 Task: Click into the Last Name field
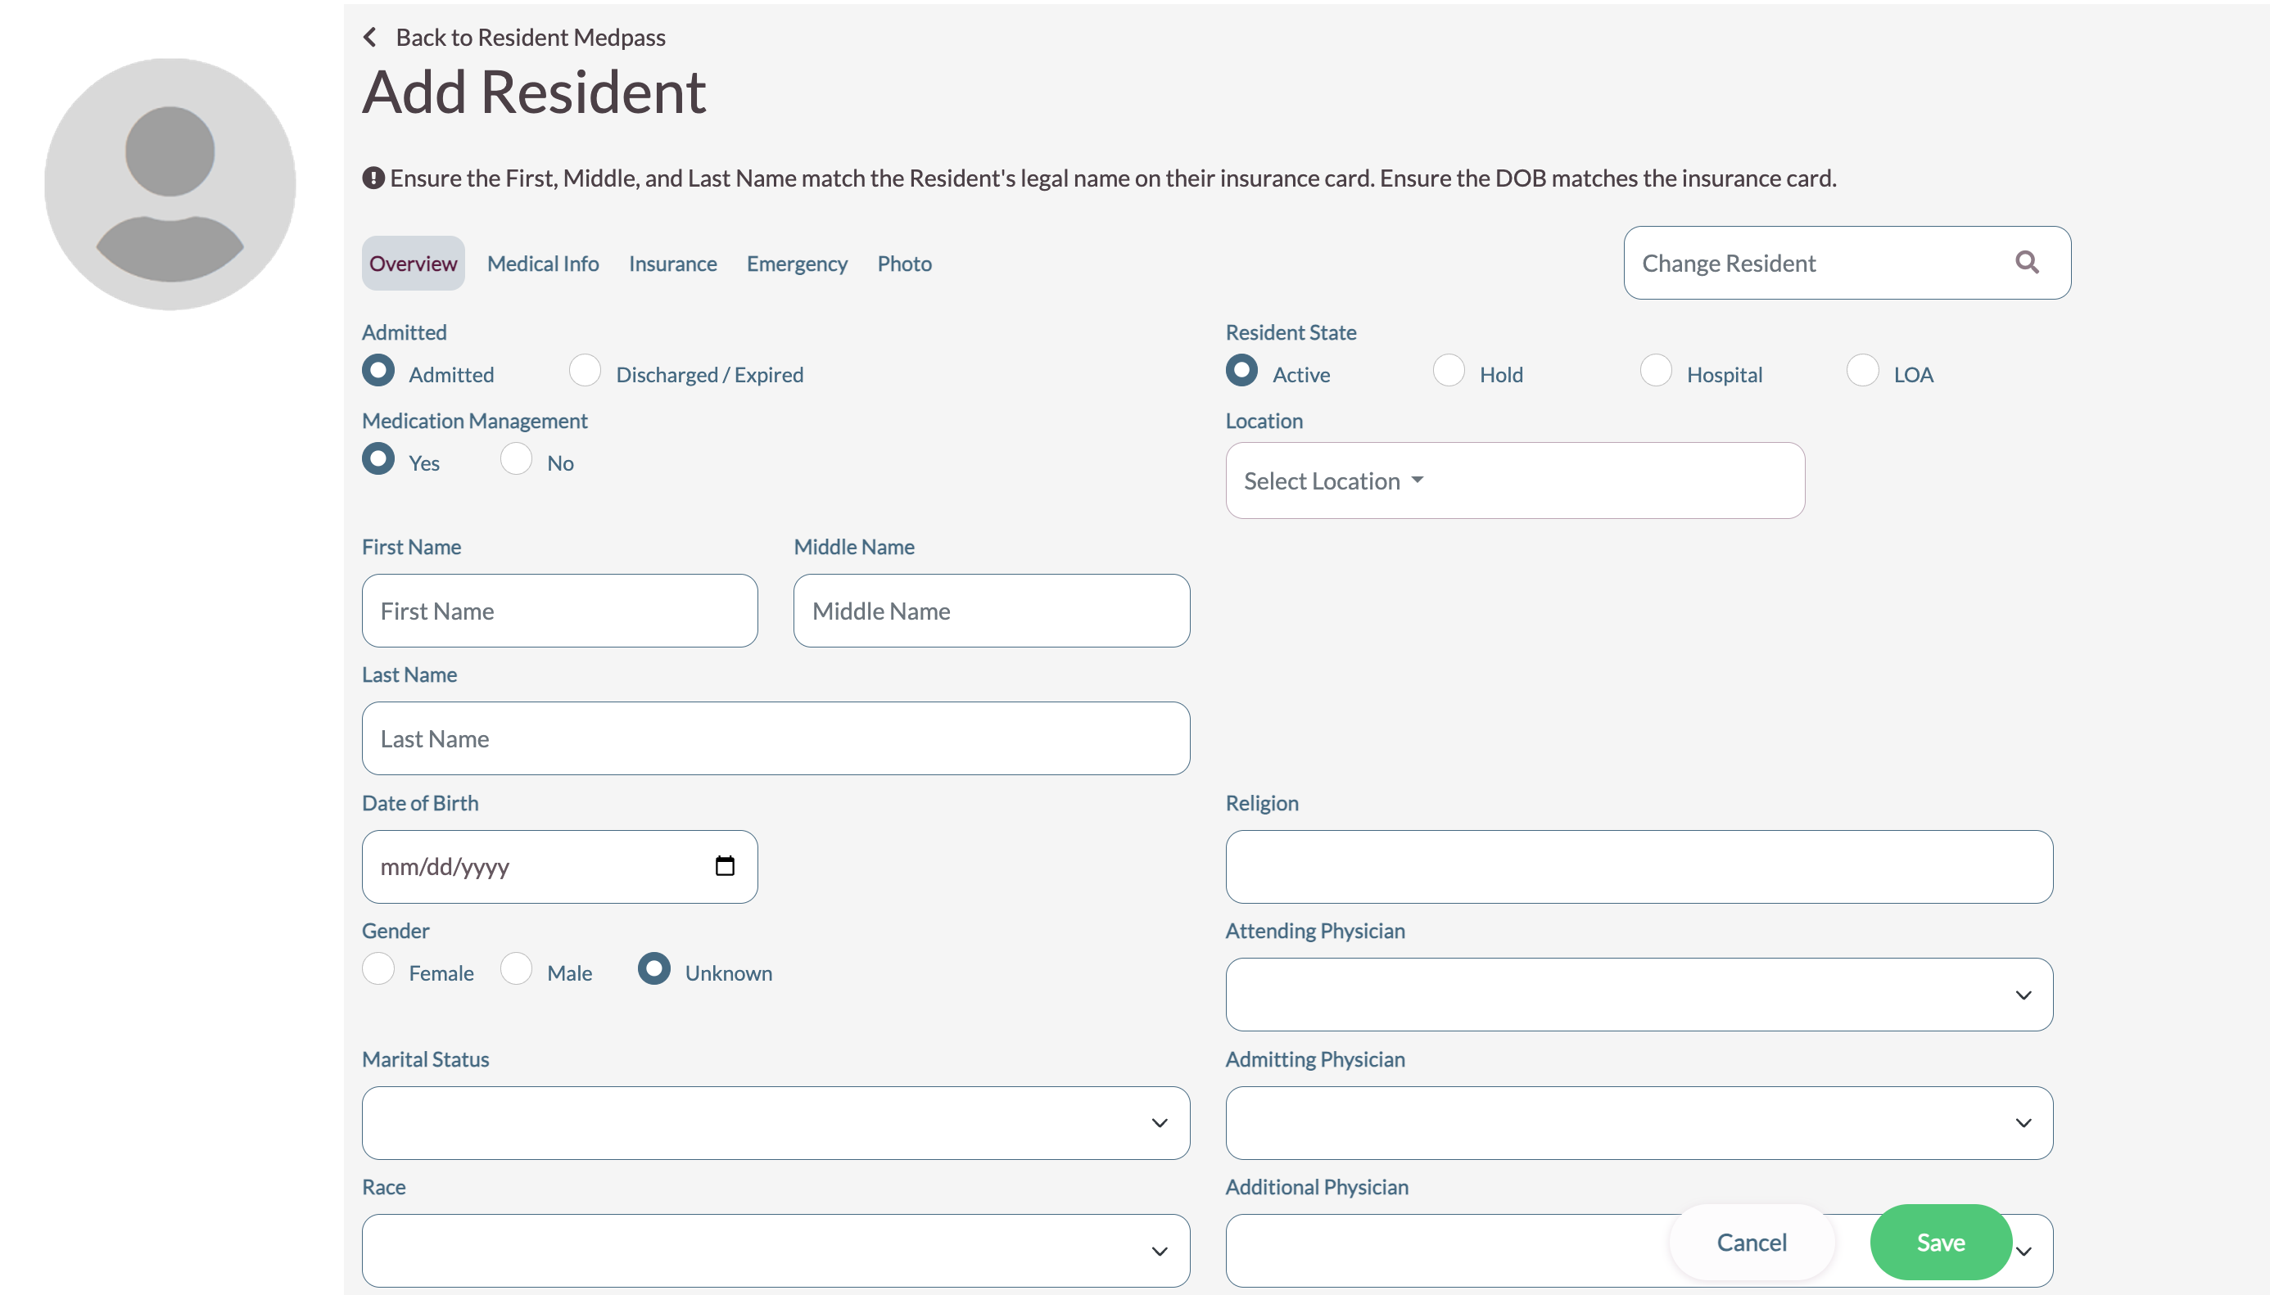click(x=775, y=739)
